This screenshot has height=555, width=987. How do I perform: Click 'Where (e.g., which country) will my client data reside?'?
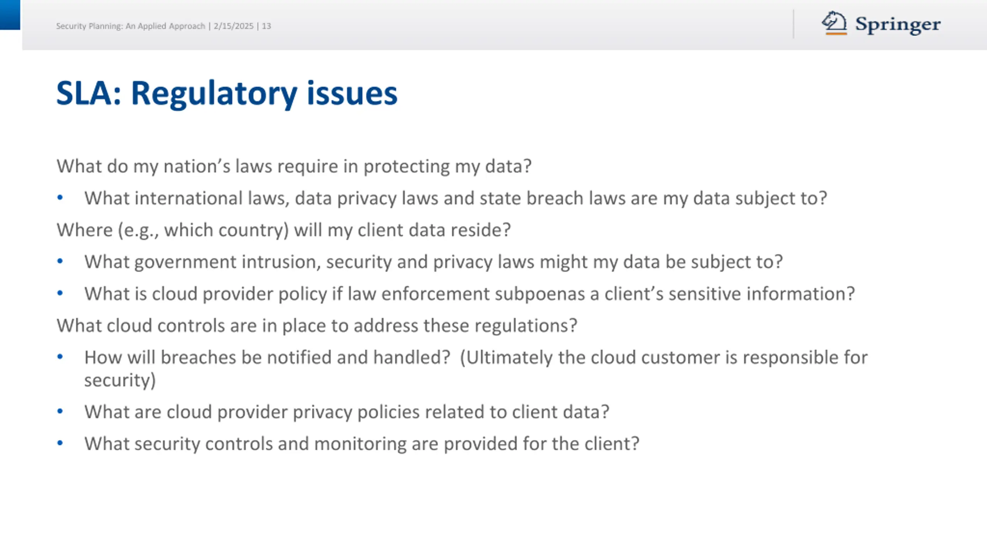click(284, 230)
